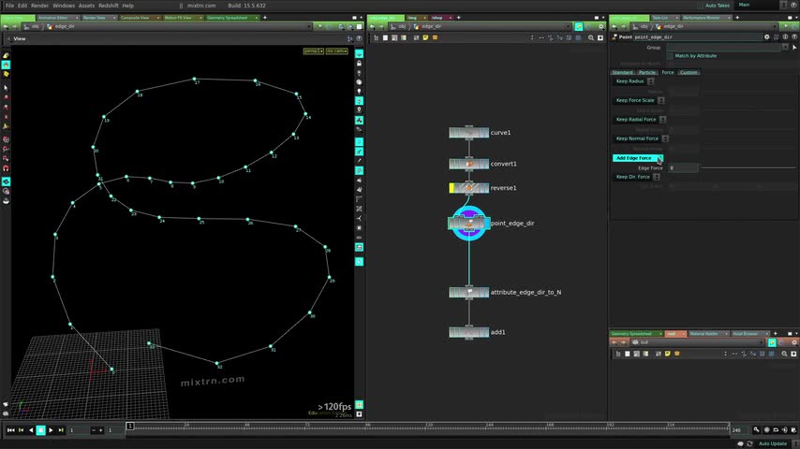Play the animation forward
This screenshot has height=449, width=800.
[51, 430]
